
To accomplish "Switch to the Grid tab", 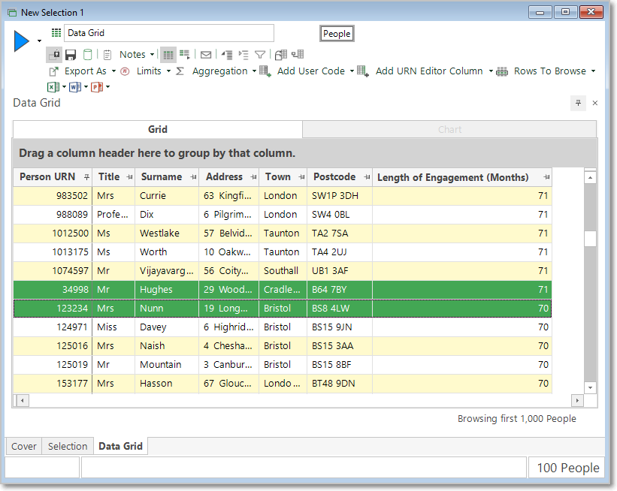I will click(x=157, y=129).
